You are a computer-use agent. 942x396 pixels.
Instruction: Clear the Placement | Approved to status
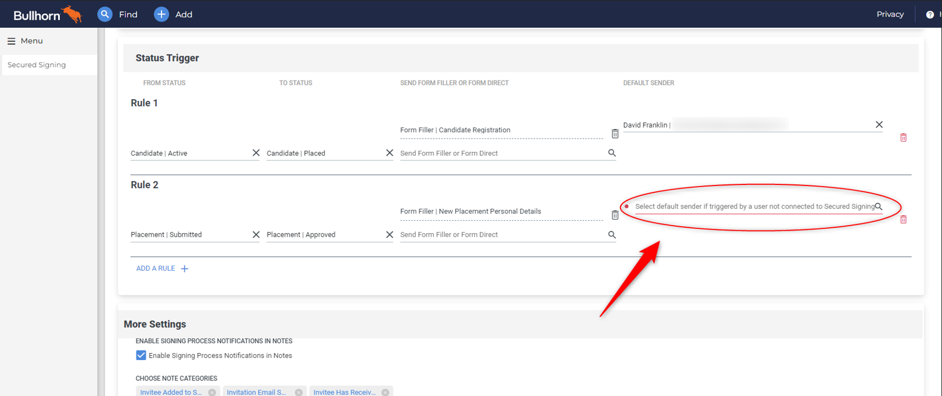(x=389, y=235)
